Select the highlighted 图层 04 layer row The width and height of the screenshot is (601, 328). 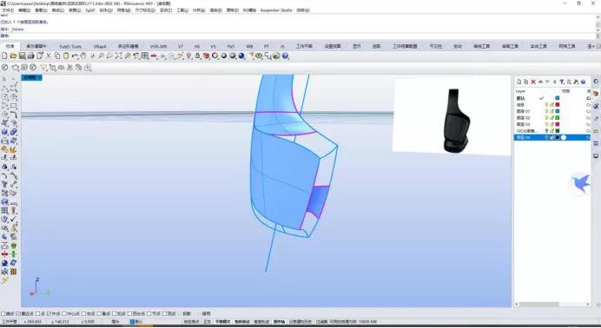552,137
